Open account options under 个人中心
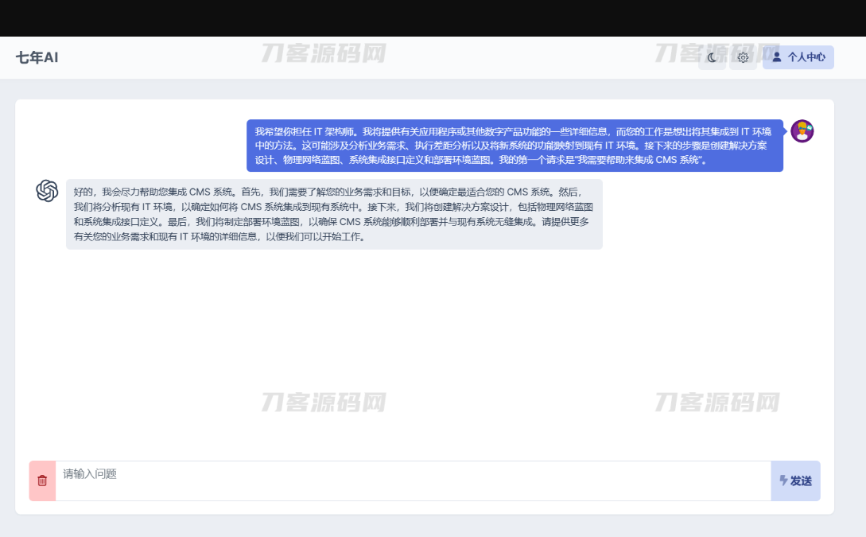866x537 pixels. [798, 57]
